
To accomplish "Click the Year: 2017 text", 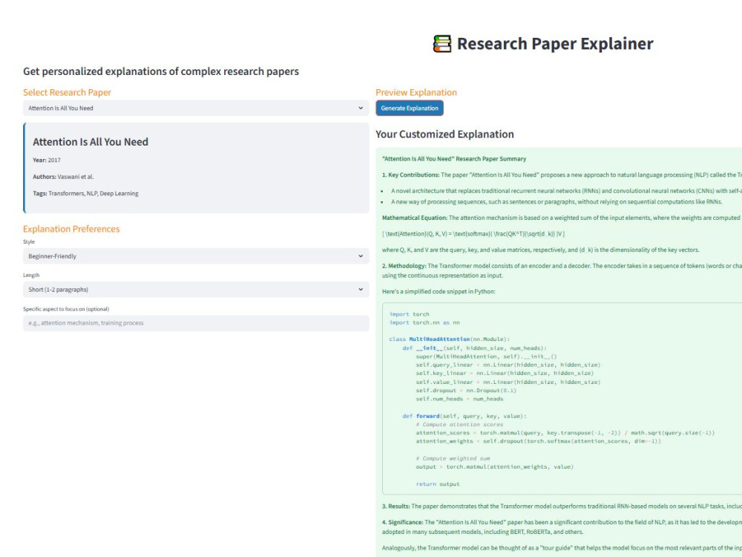I will pyautogui.click(x=46, y=160).
